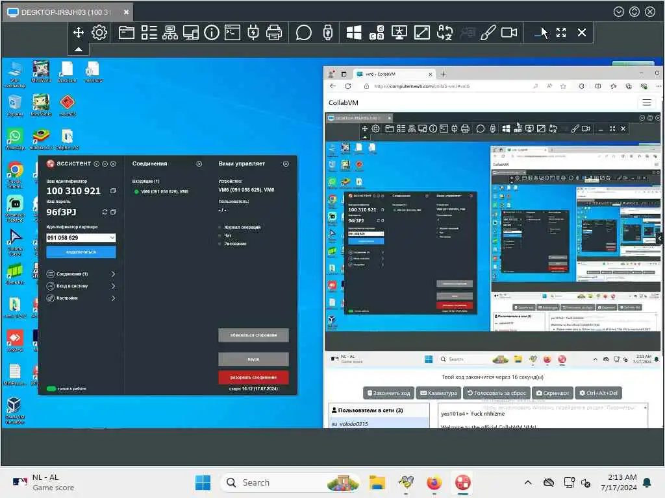Open Firefox from taskbar
The width and height of the screenshot is (665, 498).
click(434, 482)
